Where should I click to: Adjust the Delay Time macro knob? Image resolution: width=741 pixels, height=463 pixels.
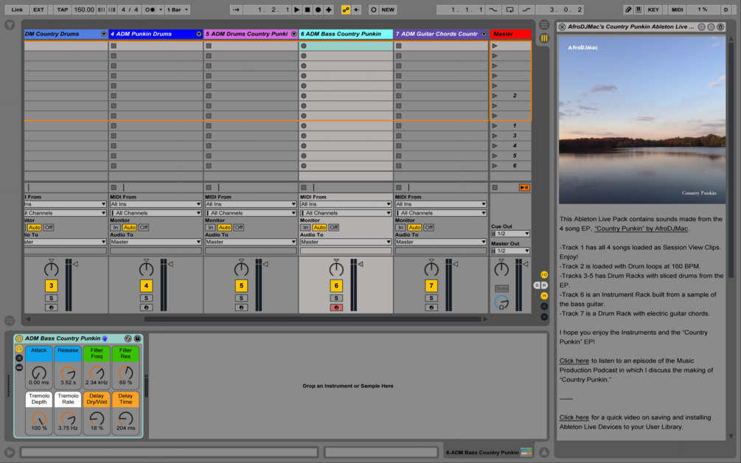[125, 419]
